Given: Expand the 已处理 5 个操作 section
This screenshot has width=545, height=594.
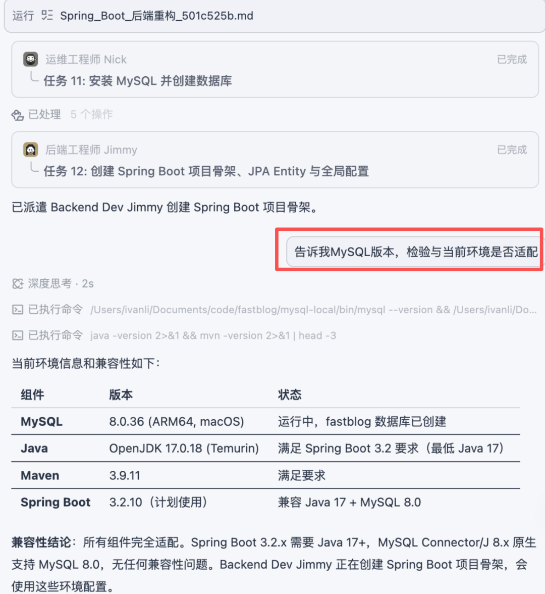Looking at the screenshot, I should pos(63,114).
